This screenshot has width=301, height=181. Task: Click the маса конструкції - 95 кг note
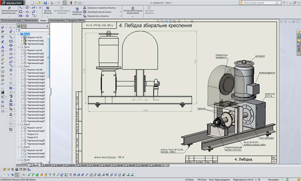109,157
